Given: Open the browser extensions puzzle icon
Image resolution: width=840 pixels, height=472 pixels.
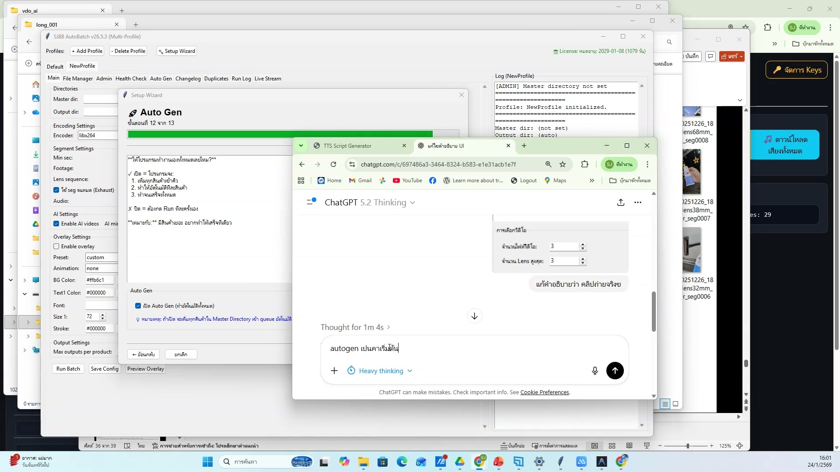Looking at the screenshot, I should pyautogui.click(x=585, y=164).
